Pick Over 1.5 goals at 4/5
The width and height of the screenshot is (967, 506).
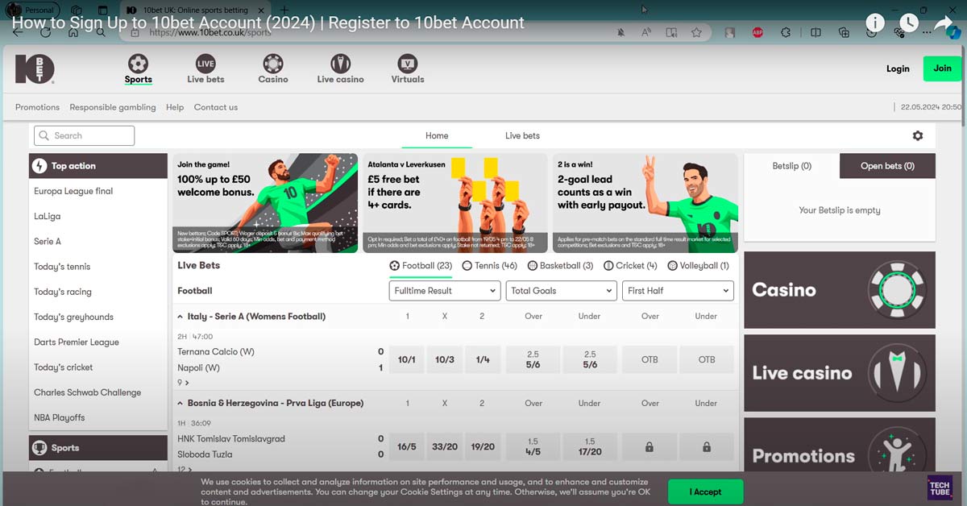[533, 446]
